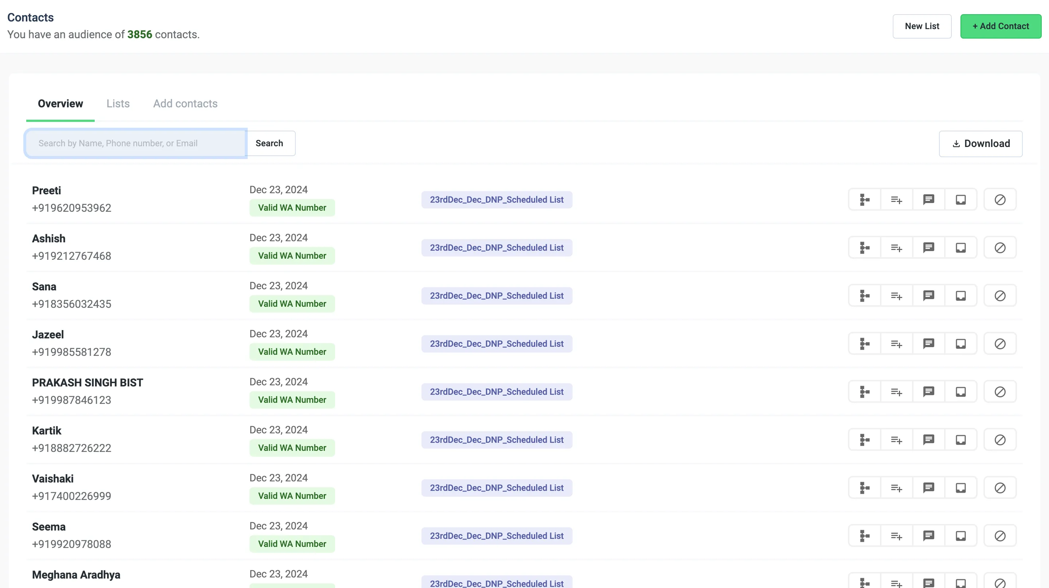
Task: Block contact Ashish icon
Action: [1000, 248]
